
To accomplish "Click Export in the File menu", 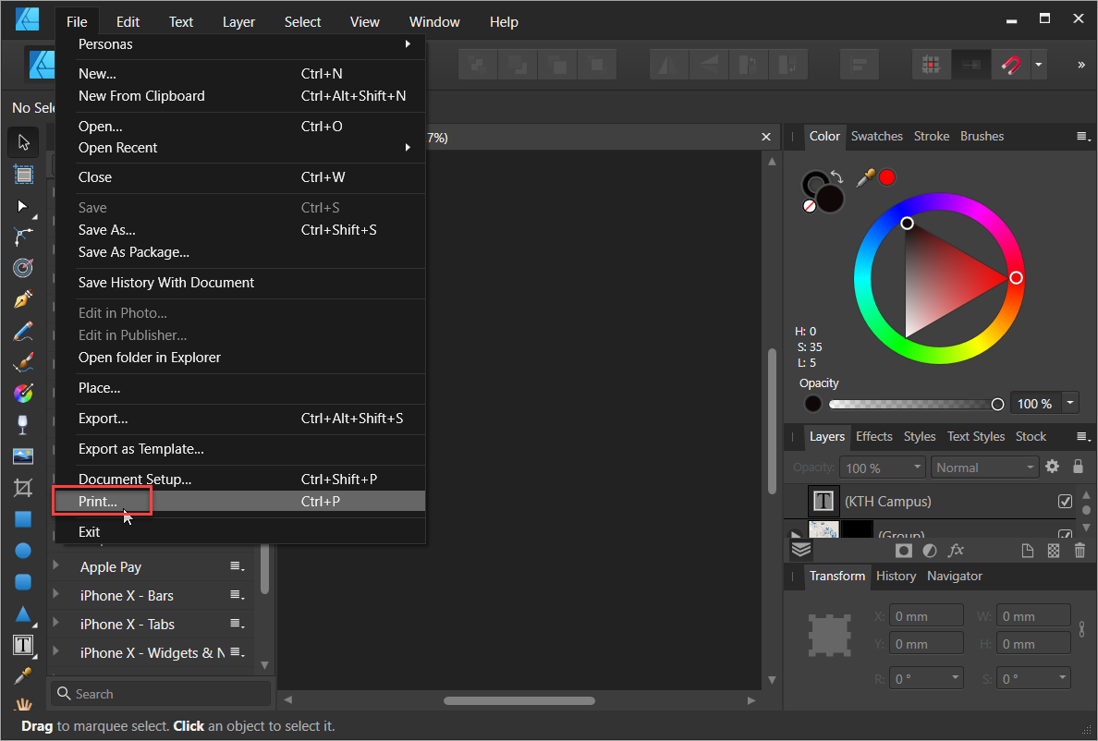I will pos(103,419).
